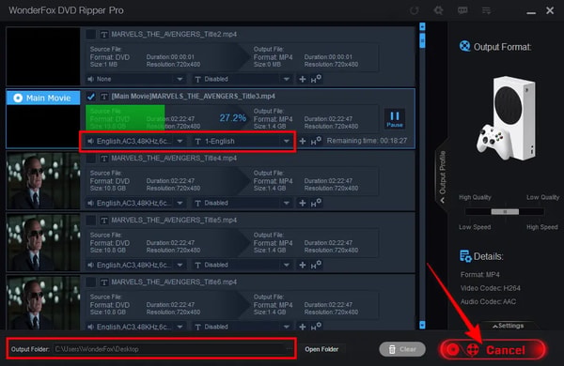The width and height of the screenshot is (564, 366).
Task: Open the feedback chat icon in title bar
Action: coord(462,10)
